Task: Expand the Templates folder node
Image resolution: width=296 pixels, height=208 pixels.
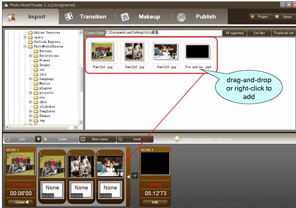Action: [x=31, y=111]
